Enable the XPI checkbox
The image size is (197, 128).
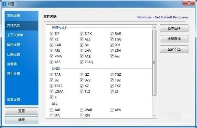[x=81, y=115]
